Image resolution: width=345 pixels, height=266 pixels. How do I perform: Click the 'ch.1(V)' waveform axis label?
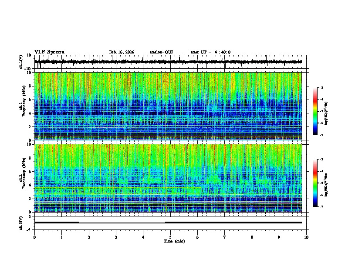click(21, 62)
